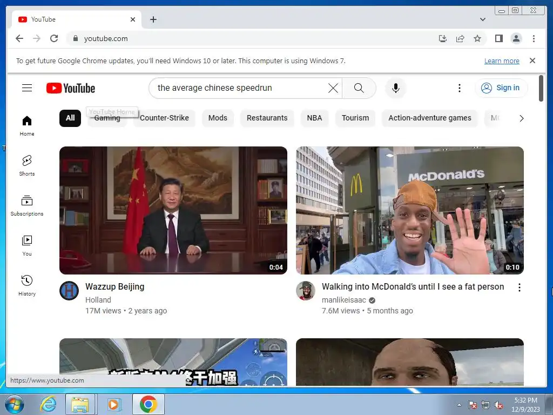Screen dimensions: 553x415
Task: Launch Internet Explorer from the taskbar
Action: [x=48, y=404]
